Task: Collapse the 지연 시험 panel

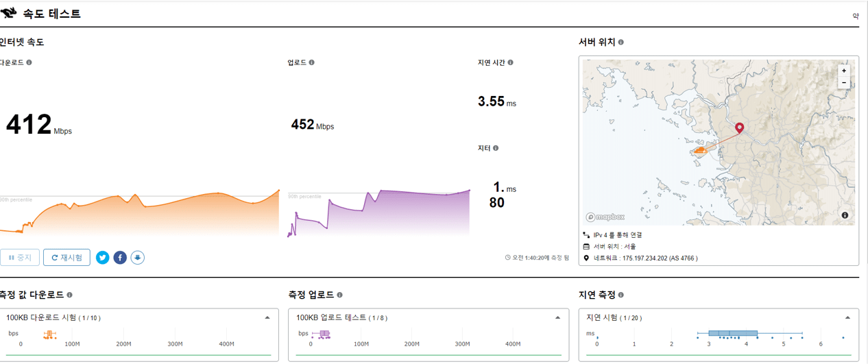Action: 847,318
